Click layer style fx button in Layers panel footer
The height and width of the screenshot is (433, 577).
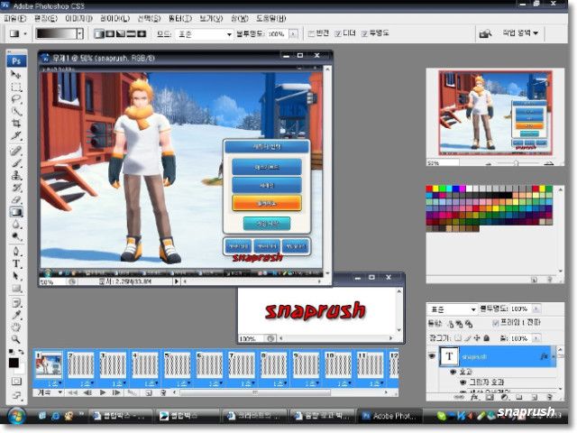[474, 397]
